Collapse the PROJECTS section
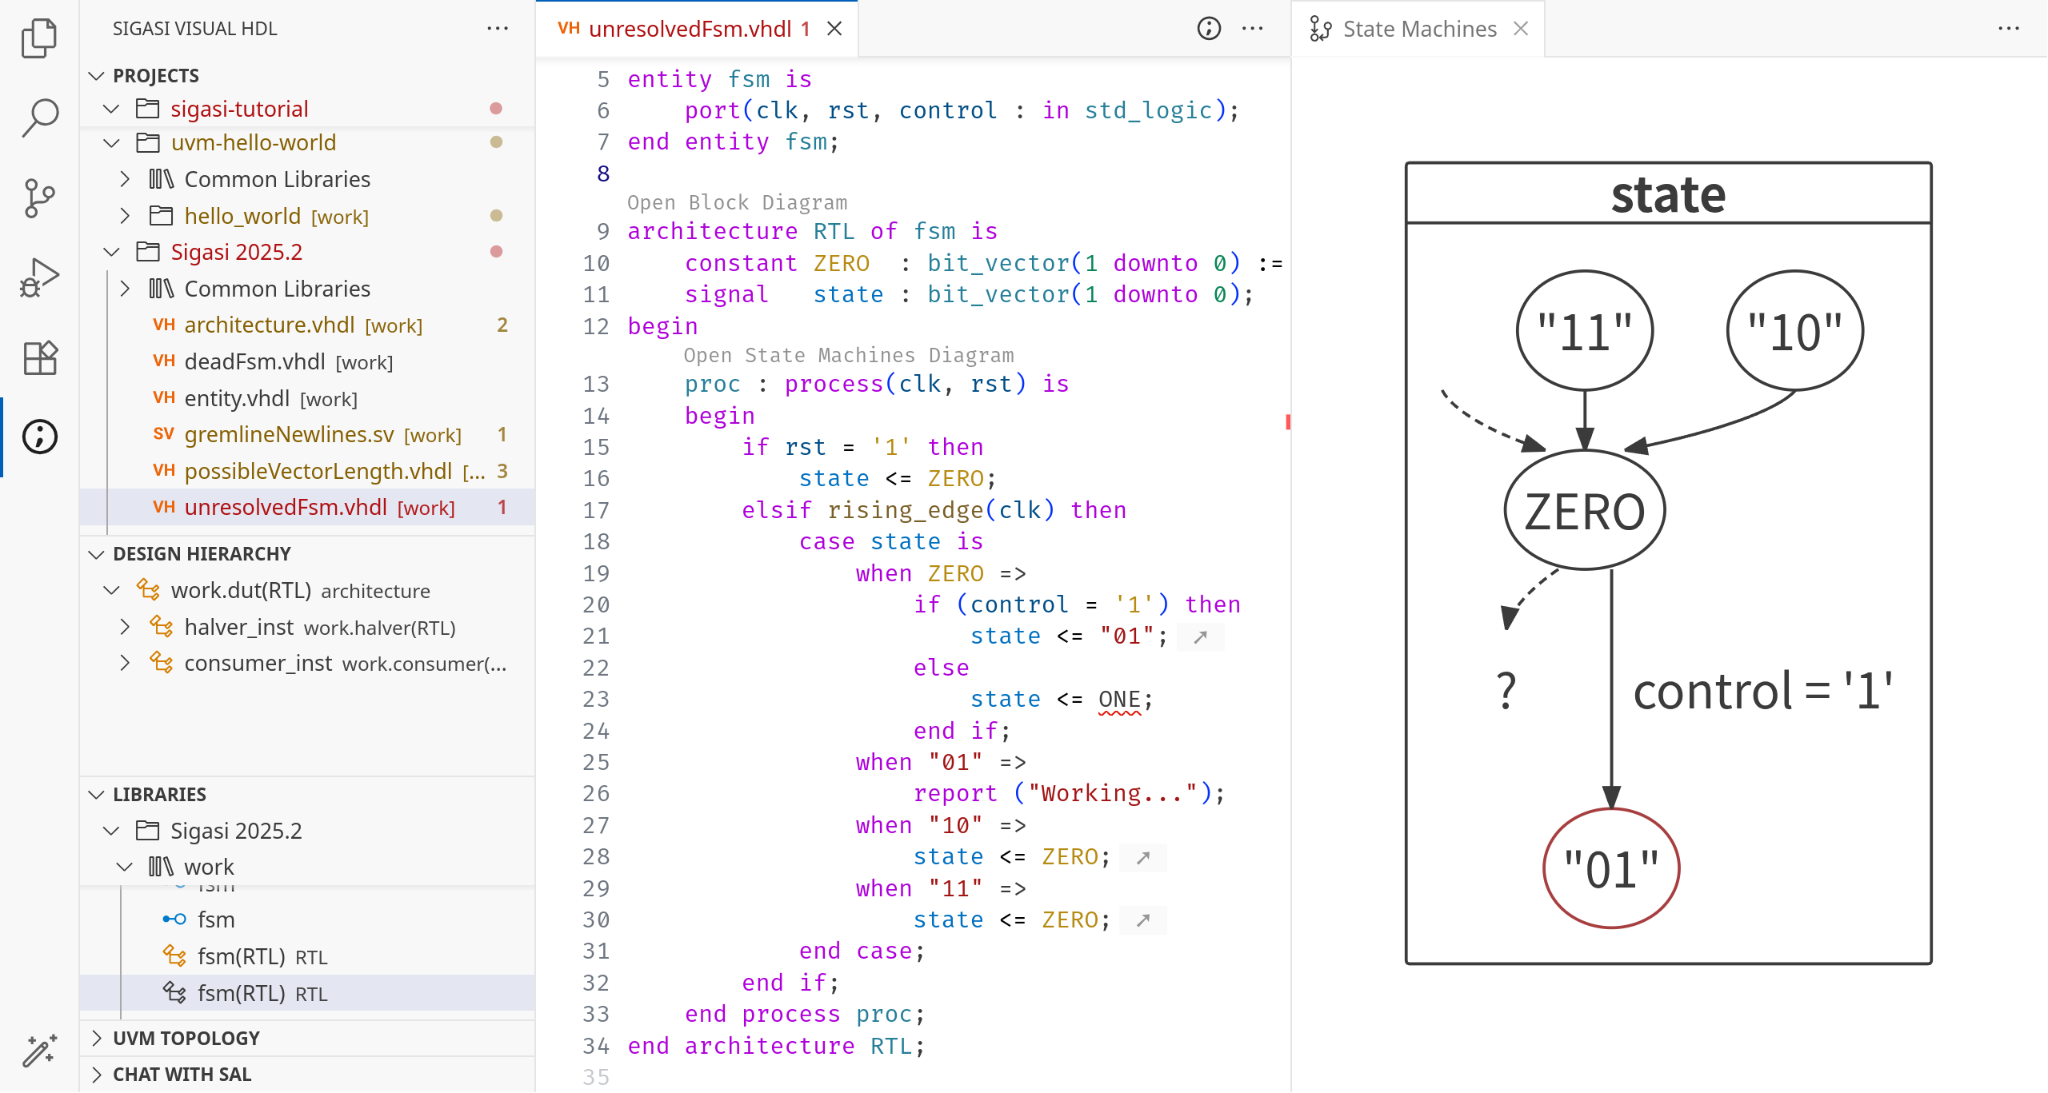Image resolution: width=2048 pixels, height=1093 pixels. click(97, 76)
